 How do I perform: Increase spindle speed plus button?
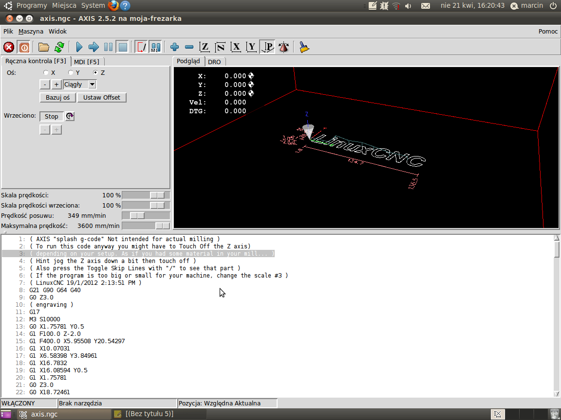click(x=56, y=130)
